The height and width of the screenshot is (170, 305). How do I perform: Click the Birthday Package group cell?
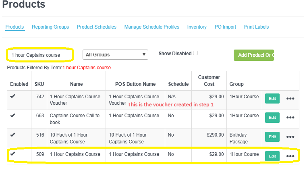[x=239, y=138]
